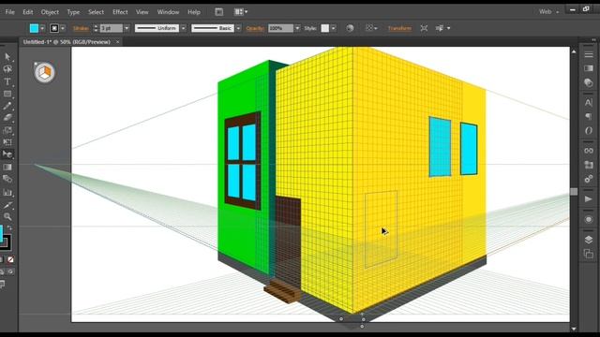Select the Gradient tool
600x337 pixels.
coord(7,167)
